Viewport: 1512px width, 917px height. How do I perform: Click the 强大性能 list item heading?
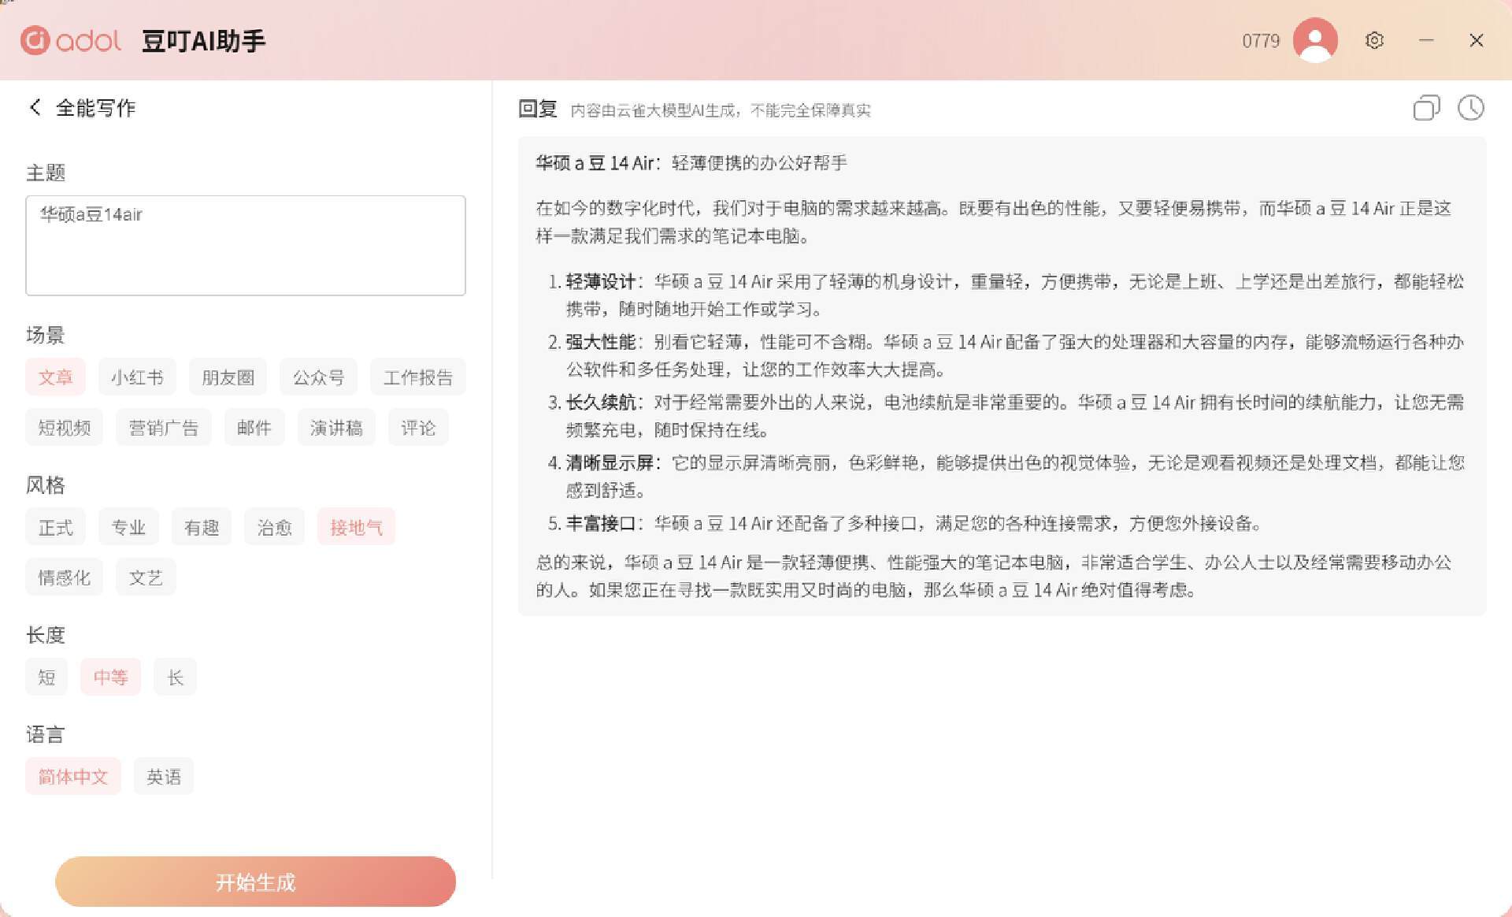click(x=600, y=342)
